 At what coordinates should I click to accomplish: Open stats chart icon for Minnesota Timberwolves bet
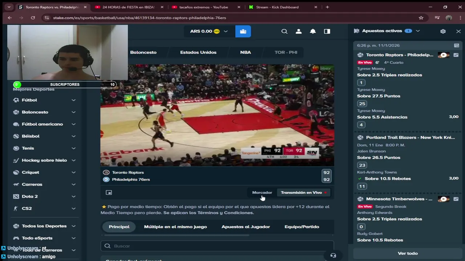[456, 199]
